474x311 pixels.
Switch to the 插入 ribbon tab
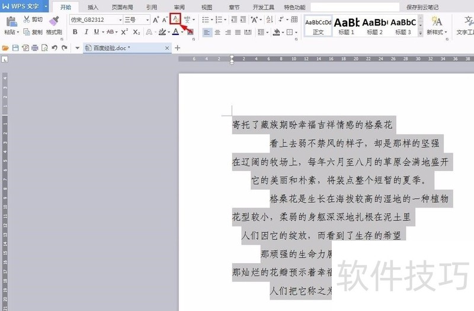pos(93,7)
